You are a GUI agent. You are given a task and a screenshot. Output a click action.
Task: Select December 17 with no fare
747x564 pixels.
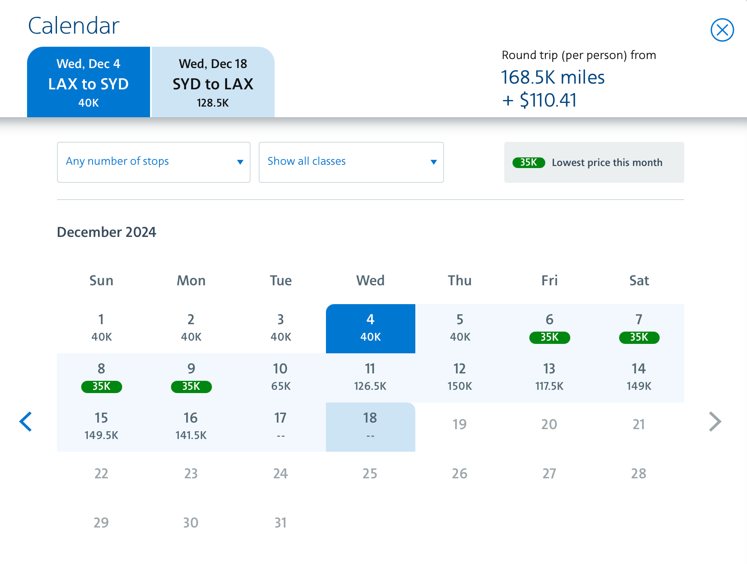point(281,427)
